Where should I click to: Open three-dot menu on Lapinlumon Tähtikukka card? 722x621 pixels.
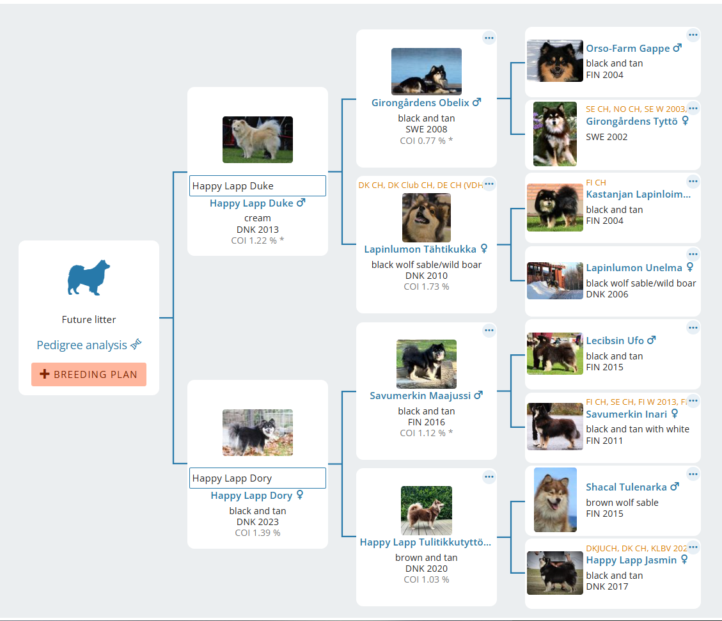click(489, 184)
